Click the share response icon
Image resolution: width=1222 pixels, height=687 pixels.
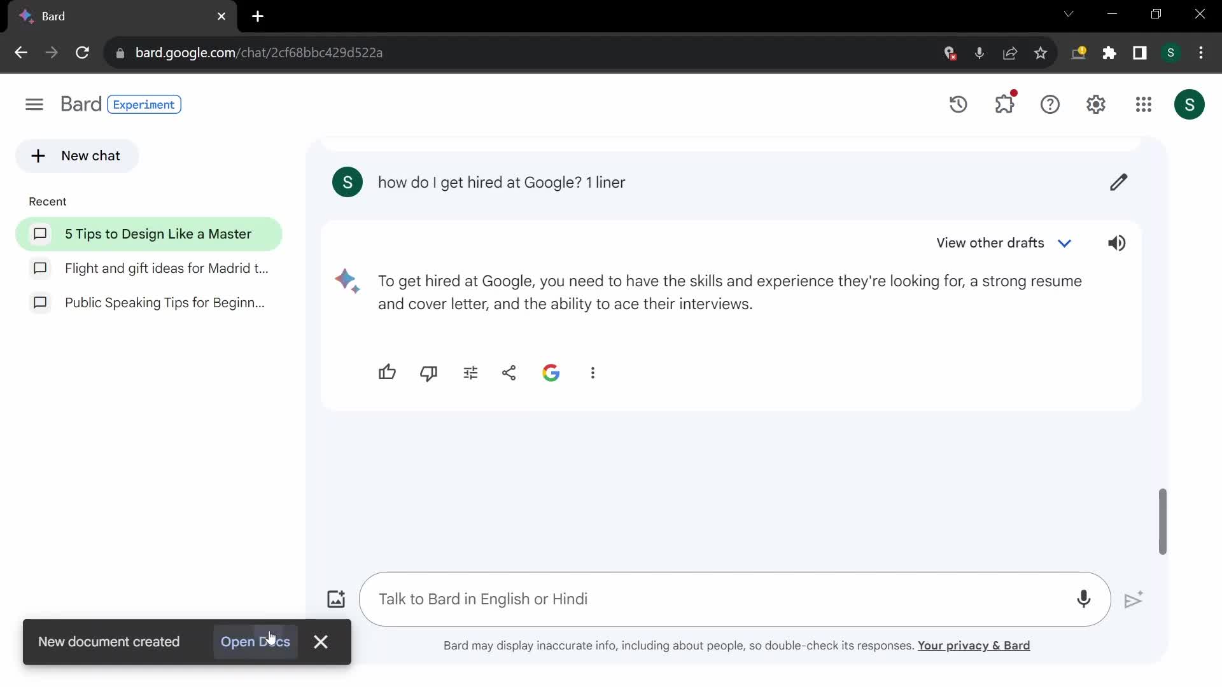point(509,372)
